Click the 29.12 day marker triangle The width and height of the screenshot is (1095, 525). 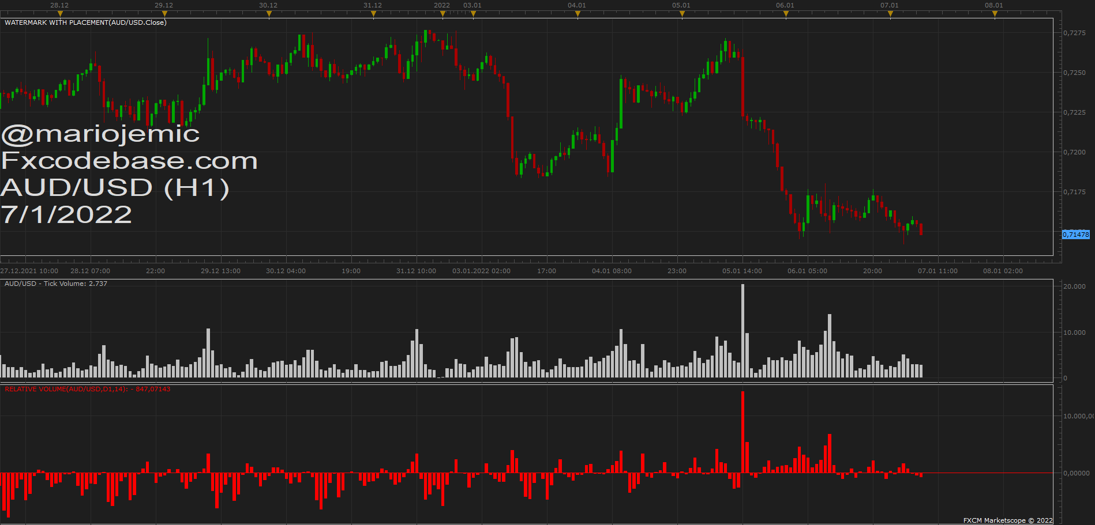tap(164, 14)
